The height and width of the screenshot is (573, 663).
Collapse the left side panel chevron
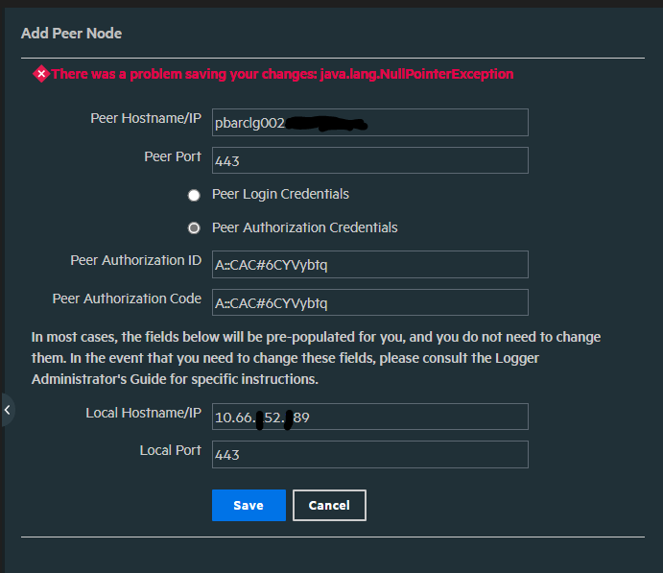tap(7, 410)
